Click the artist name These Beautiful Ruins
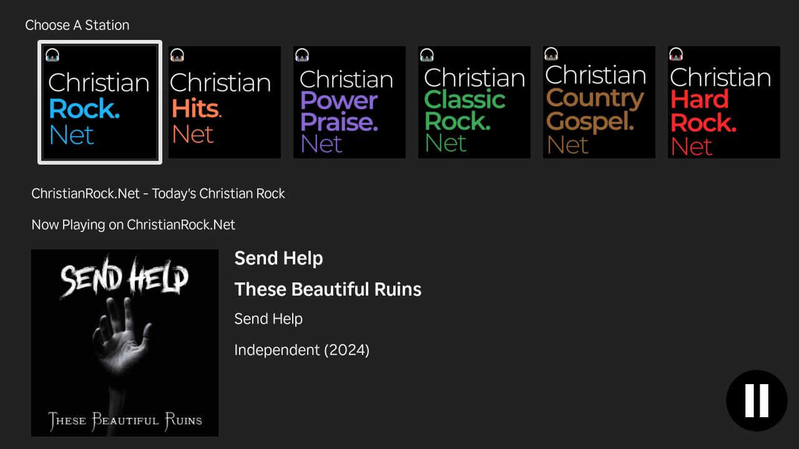The height and width of the screenshot is (449, 799). [x=328, y=289]
